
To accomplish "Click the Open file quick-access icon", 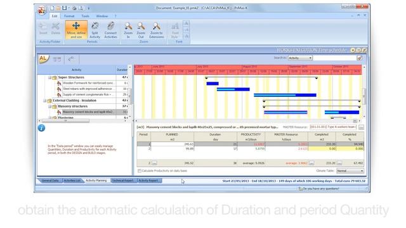I will [x=58, y=8].
